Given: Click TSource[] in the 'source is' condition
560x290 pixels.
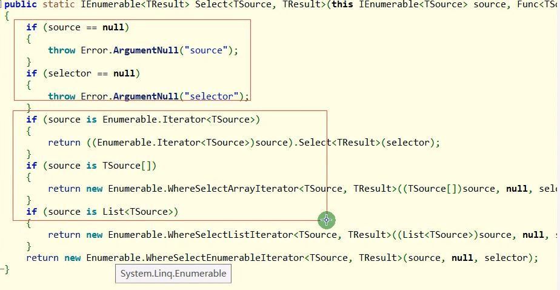Looking at the screenshot, I should [127, 166].
